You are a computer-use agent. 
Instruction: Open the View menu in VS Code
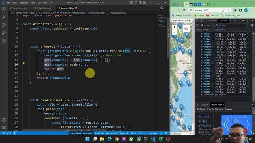click(x=33, y=3)
